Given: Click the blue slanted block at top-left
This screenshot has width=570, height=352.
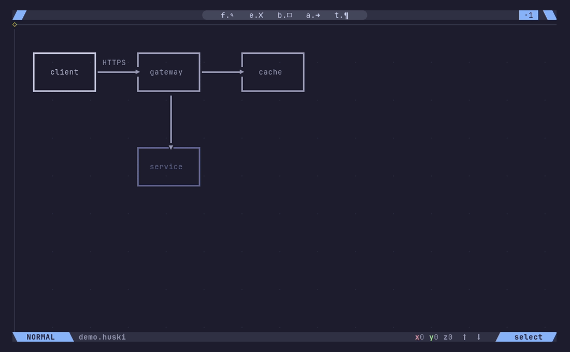Looking at the screenshot, I should [20, 15].
